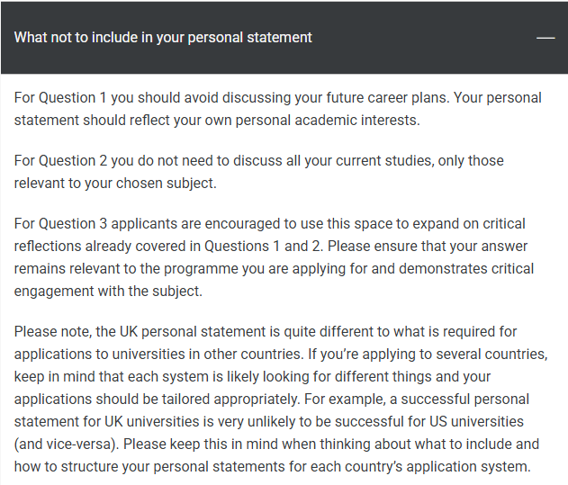Click the 'What not to include' accordion header
This screenshot has width=568, height=485.
[163, 38]
